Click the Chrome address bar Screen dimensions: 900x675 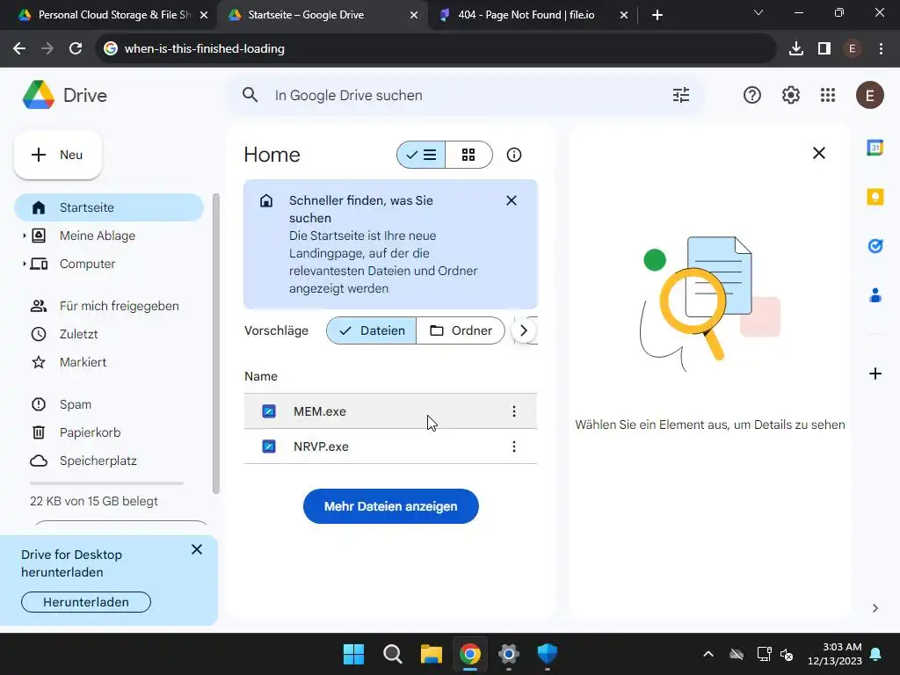tap(436, 49)
